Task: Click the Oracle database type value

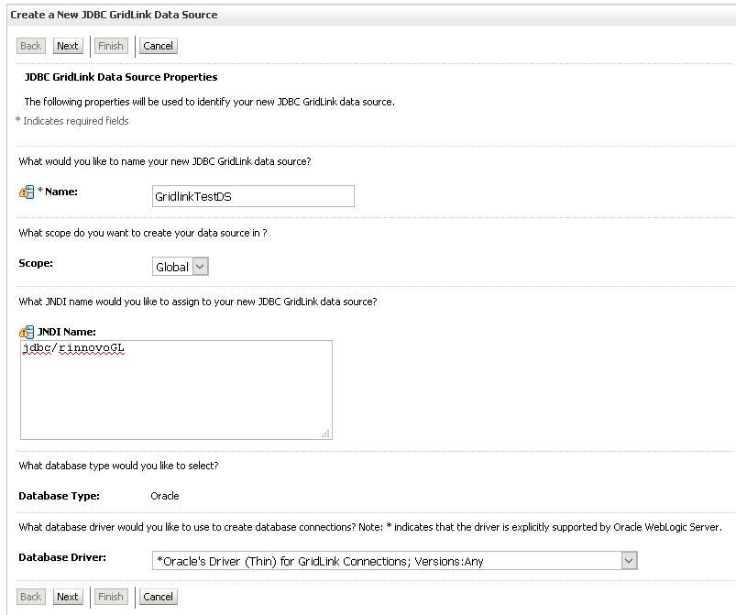Action: (165, 496)
